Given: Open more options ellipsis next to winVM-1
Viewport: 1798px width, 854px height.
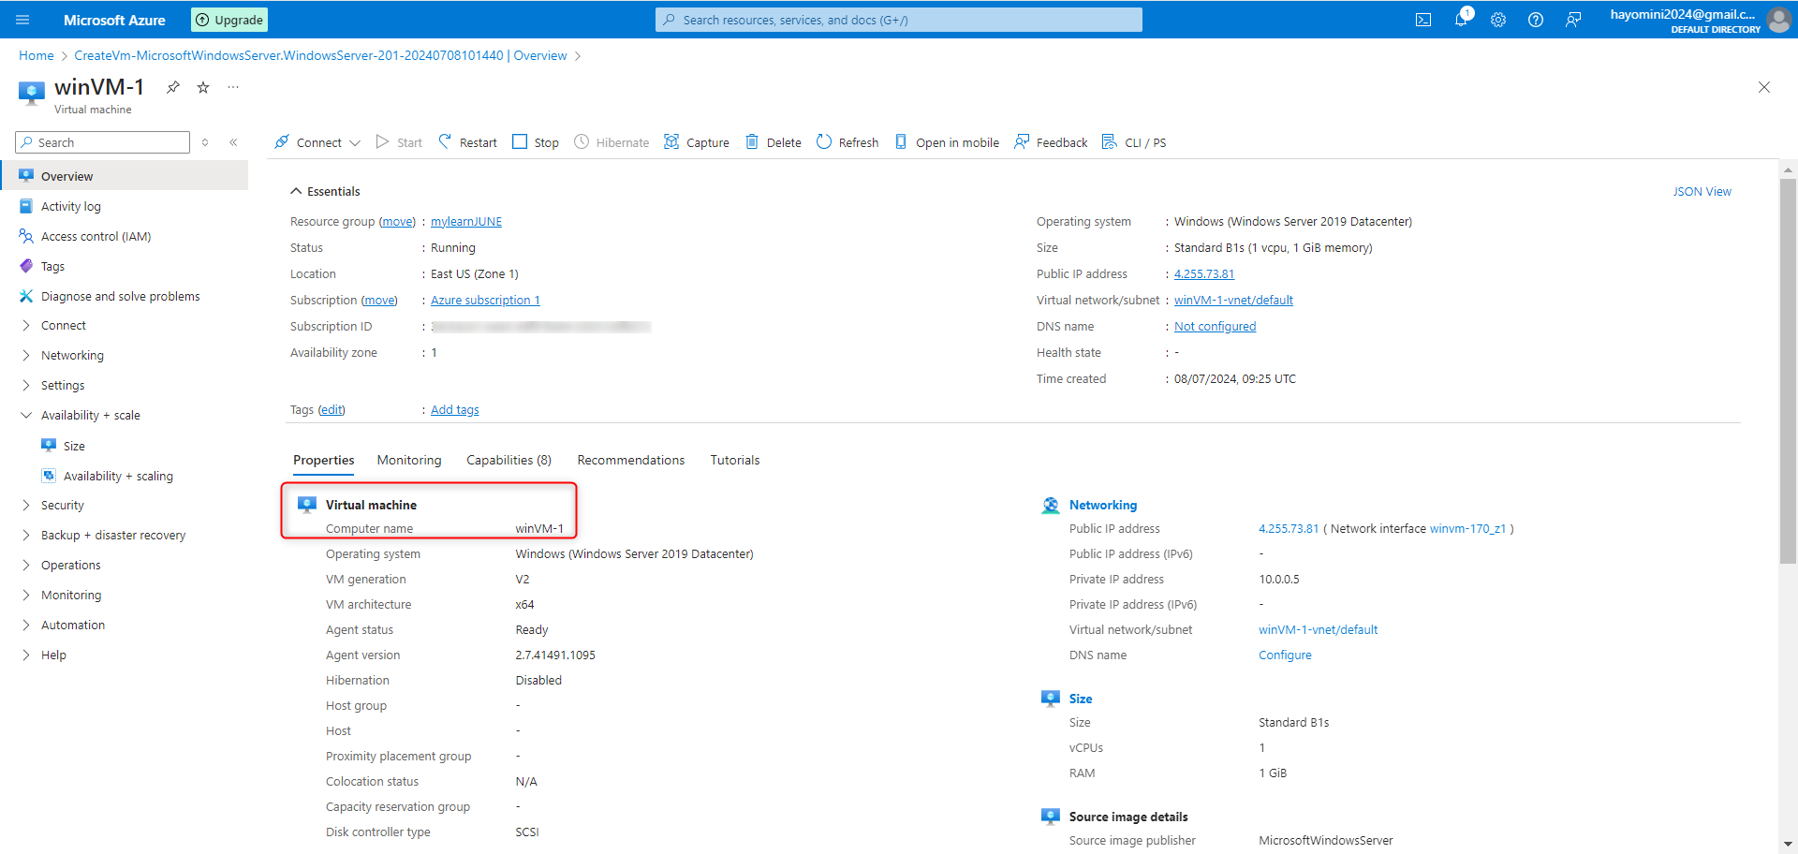Looking at the screenshot, I should (233, 87).
